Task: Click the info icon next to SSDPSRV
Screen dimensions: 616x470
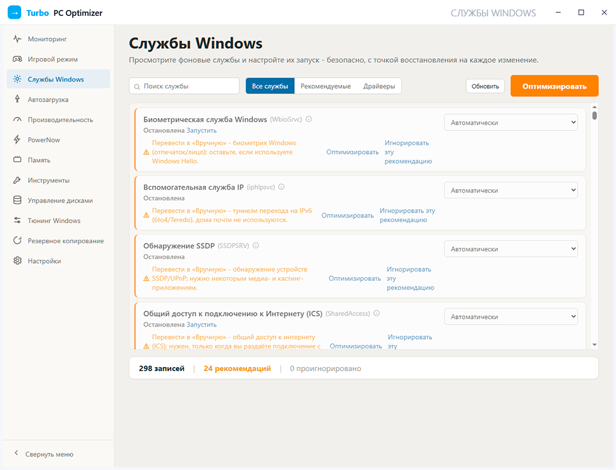Action: pyautogui.click(x=256, y=246)
